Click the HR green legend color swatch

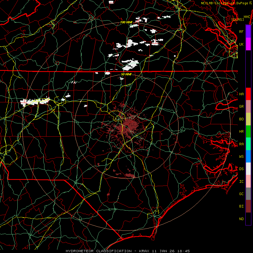(x=248, y=132)
